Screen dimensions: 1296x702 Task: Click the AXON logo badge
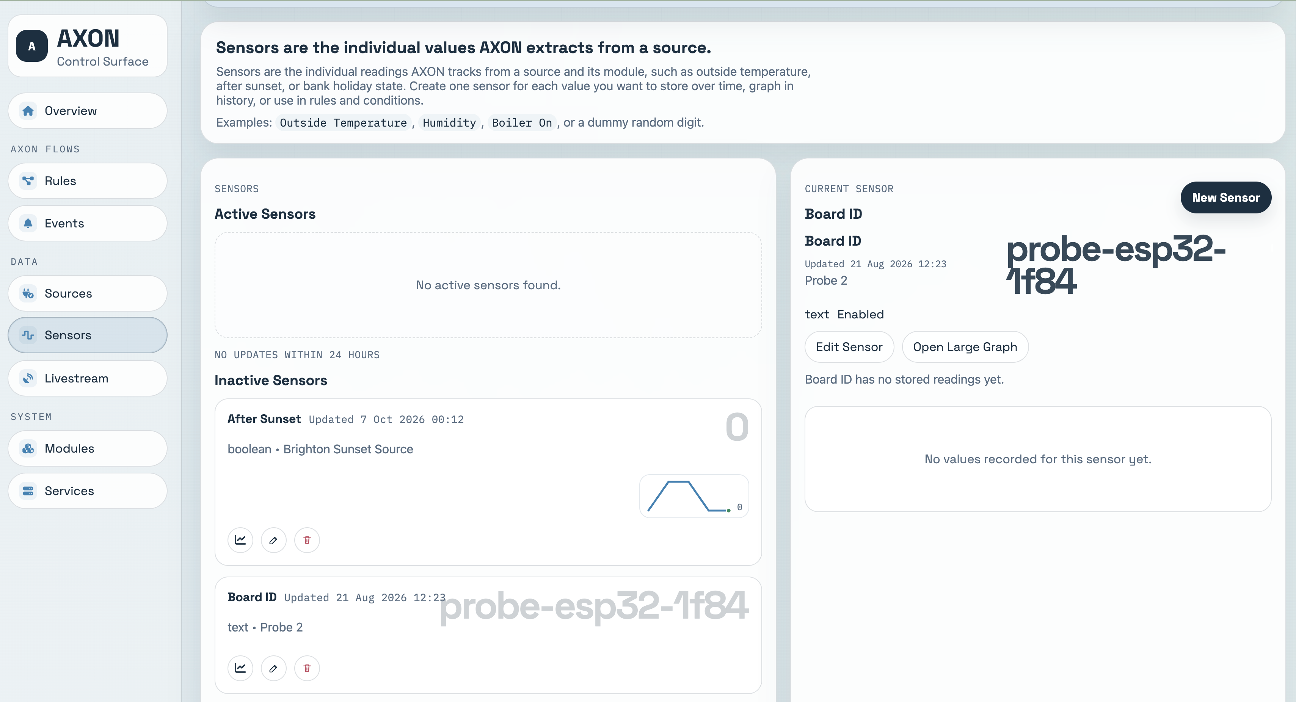pyautogui.click(x=32, y=46)
